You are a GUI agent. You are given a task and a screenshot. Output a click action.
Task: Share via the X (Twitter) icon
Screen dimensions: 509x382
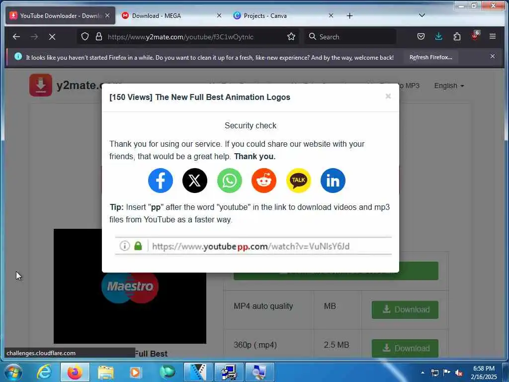pyautogui.click(x=195, y=181)
